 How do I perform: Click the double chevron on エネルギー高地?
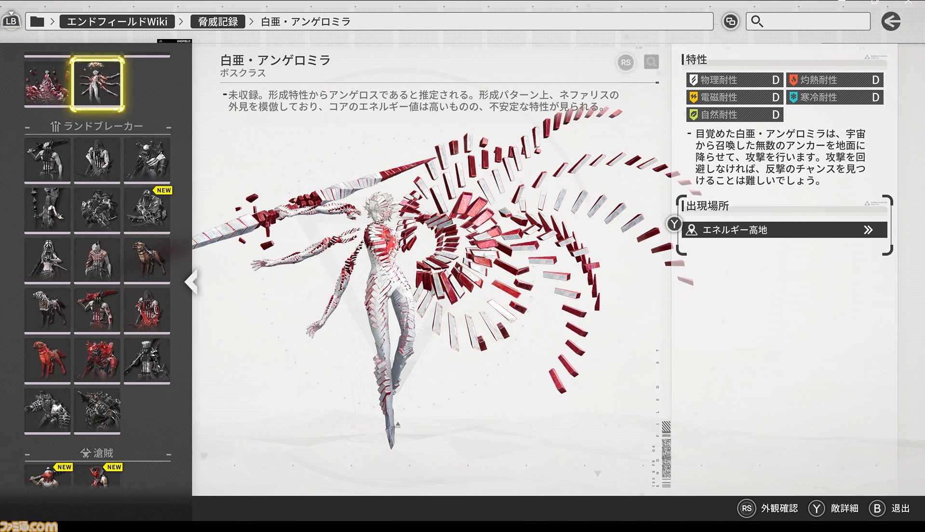pyautogui.click(x=868, y=230)
